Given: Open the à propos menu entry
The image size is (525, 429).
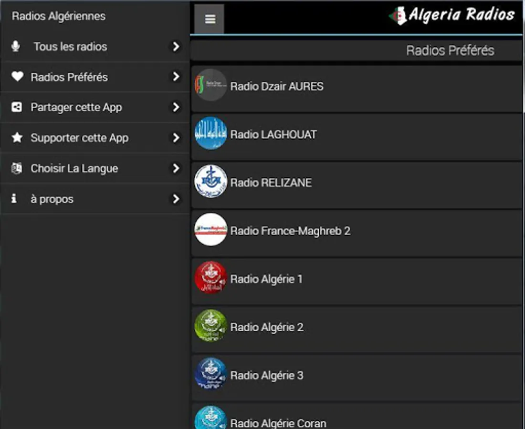Looking at the screenshot, I should click(x=95, y=199).
